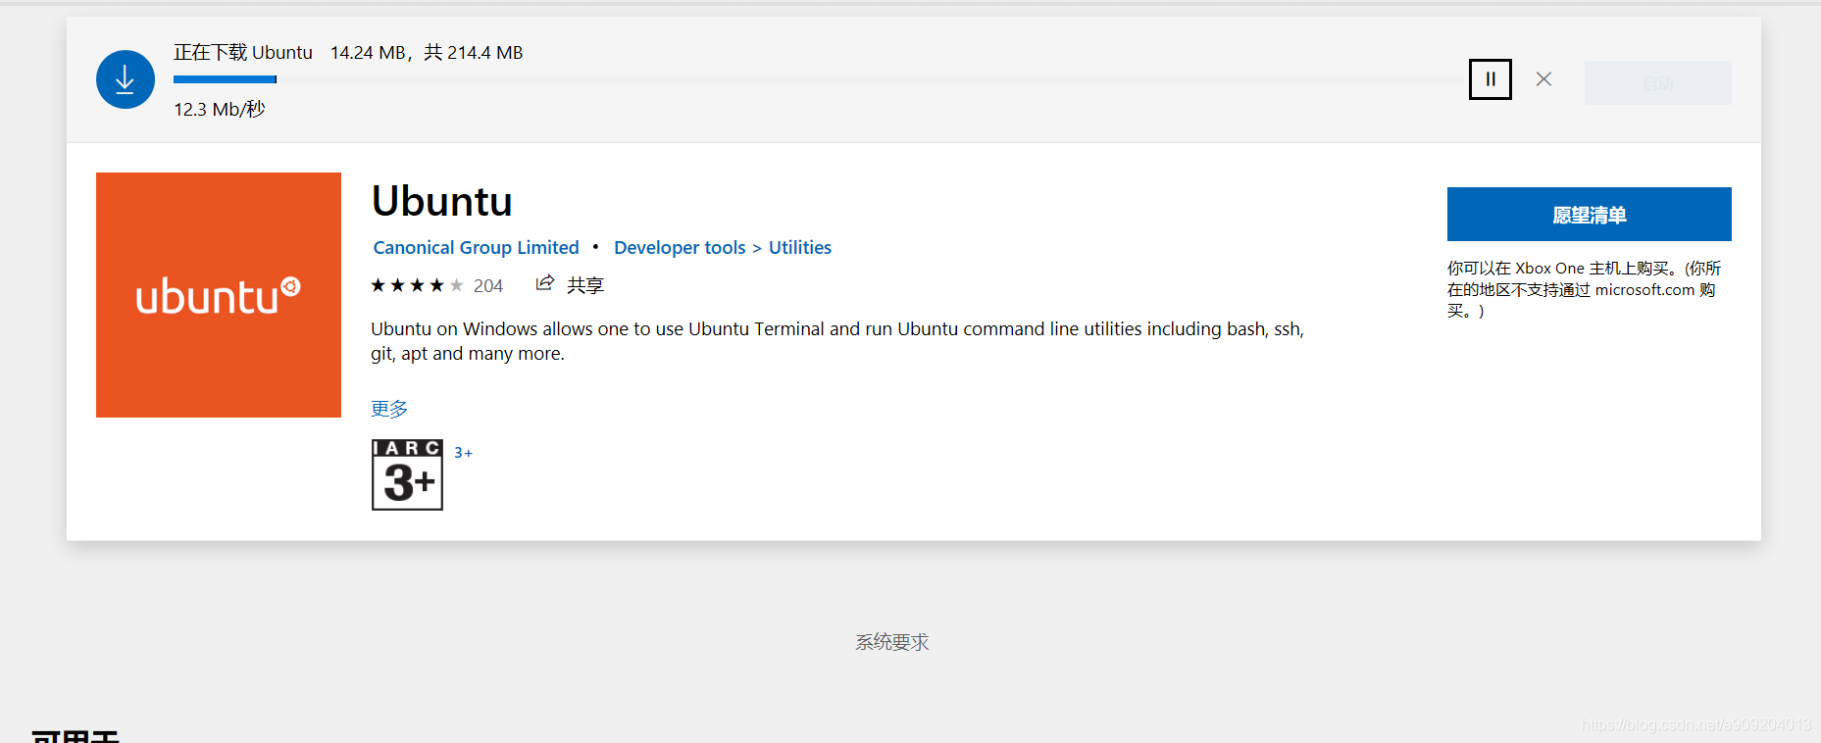1821x743 pixels.
Task: Open the Developer tools category link
Action: (680, 248)
